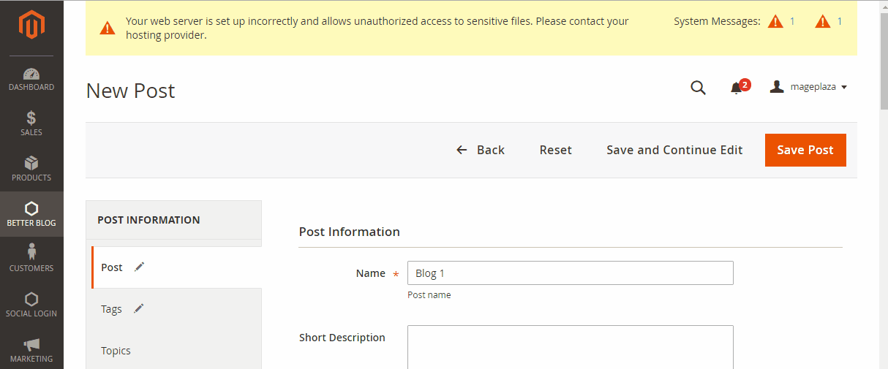The image size is (888, 369).
Task: Go Back using the Back button
Action: click(480, 150)
